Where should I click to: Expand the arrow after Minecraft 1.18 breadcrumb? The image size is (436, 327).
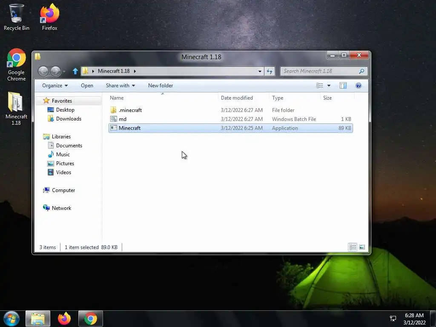(135, 71)
